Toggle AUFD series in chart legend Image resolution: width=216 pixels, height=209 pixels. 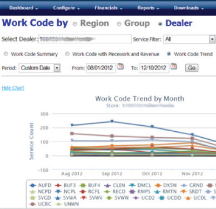coord(40,185)
